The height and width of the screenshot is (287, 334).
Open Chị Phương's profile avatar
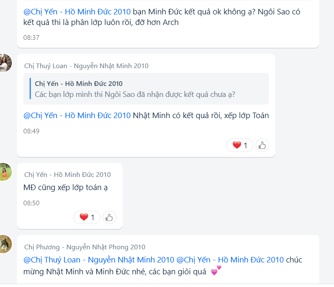point(4,244)
